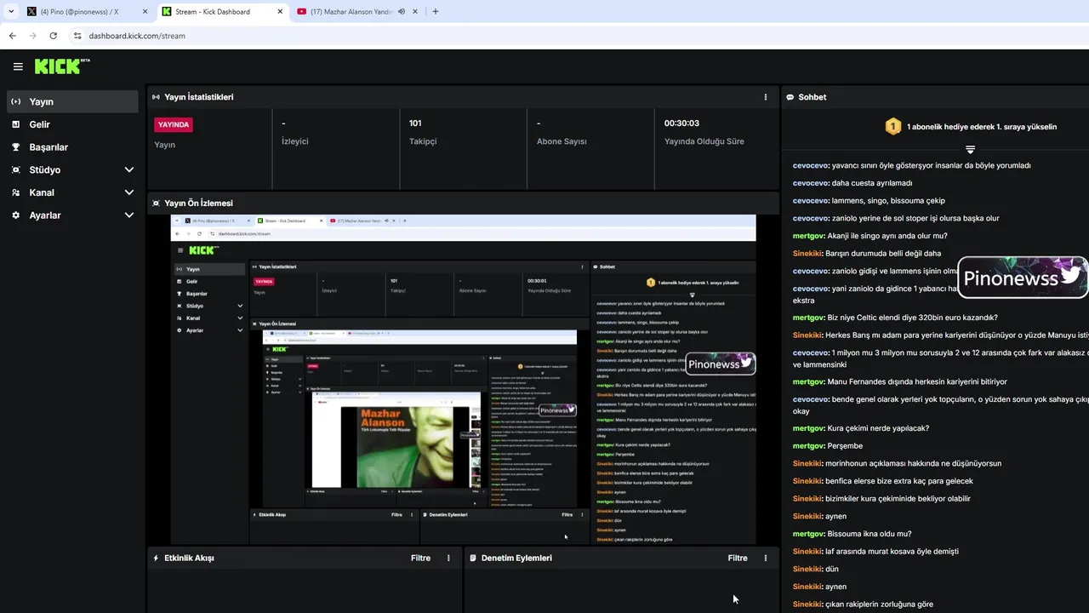
Task: Reload the page
Action: click(53, 36)
